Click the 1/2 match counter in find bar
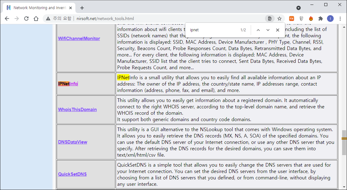347x190 pixels. [243, 30]
